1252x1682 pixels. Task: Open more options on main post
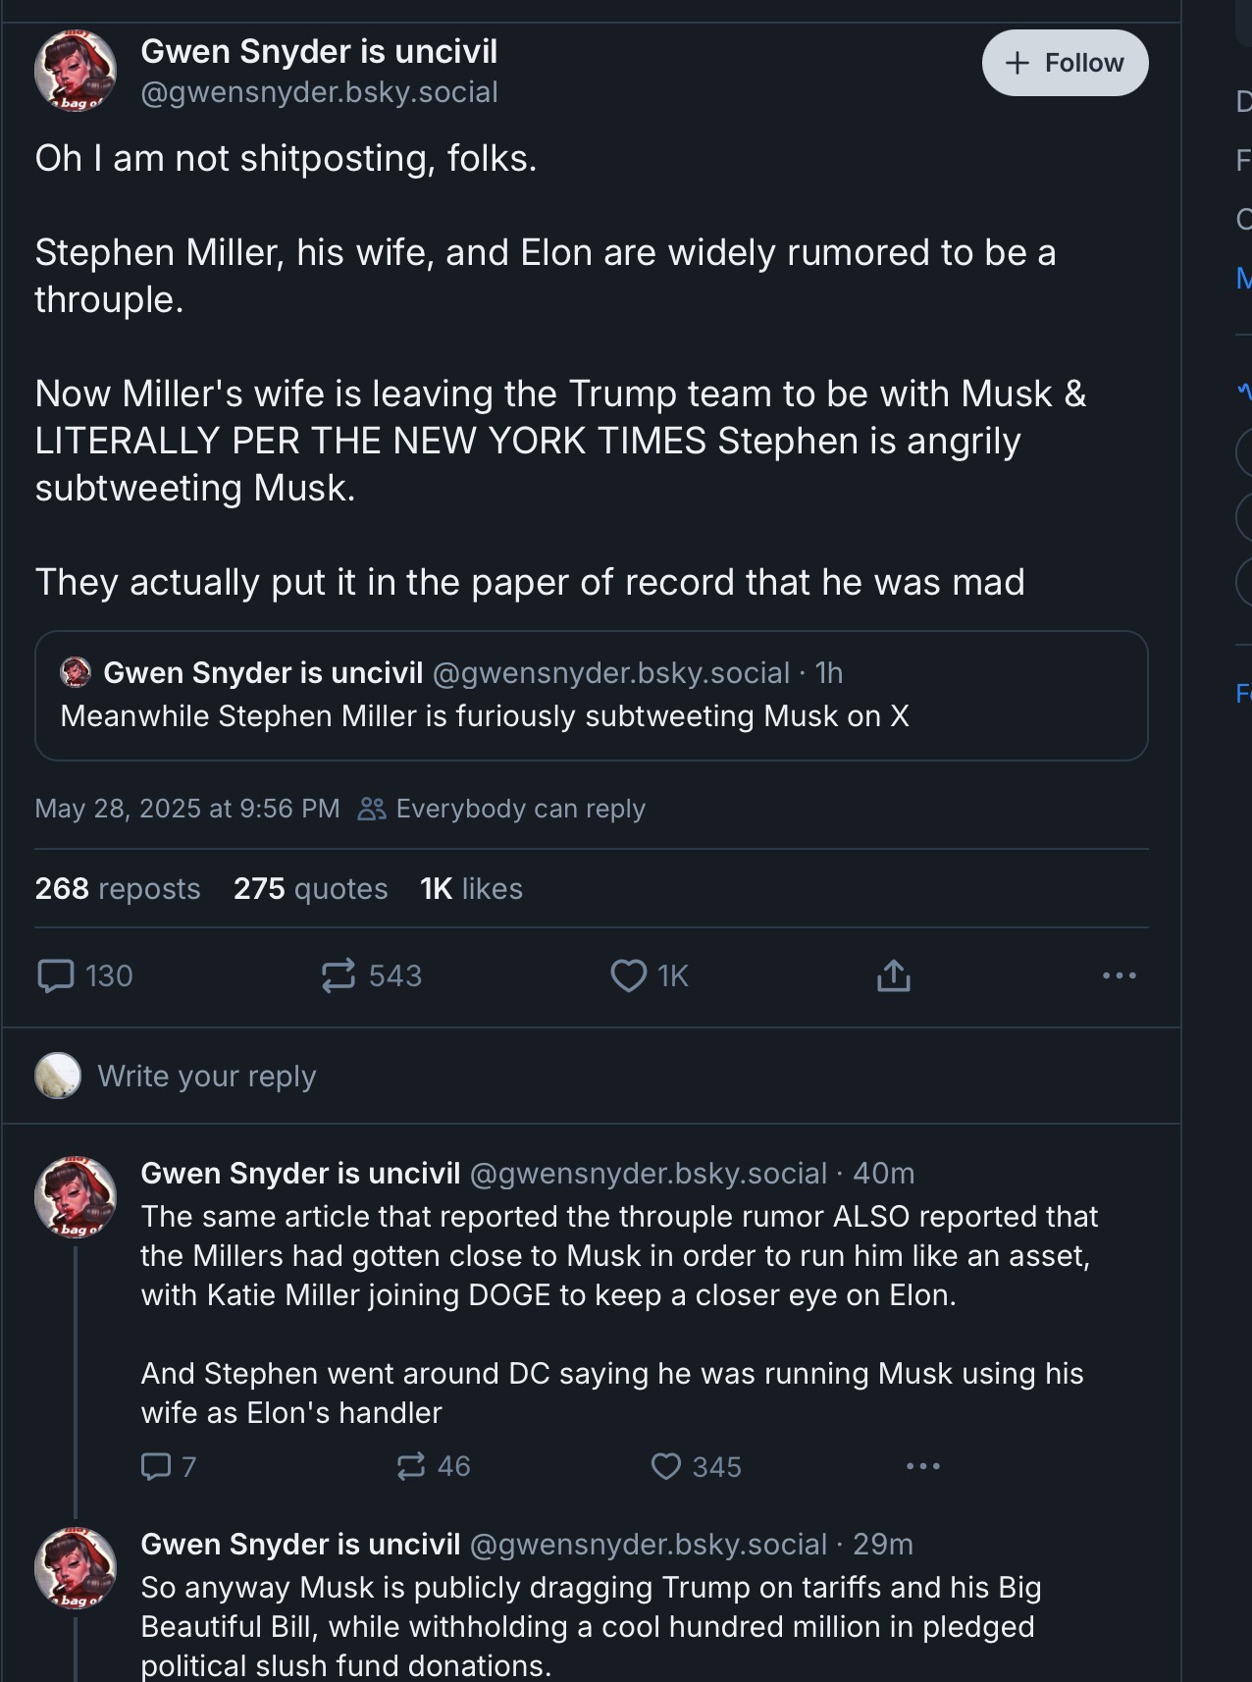click(x=1119, y=975)
